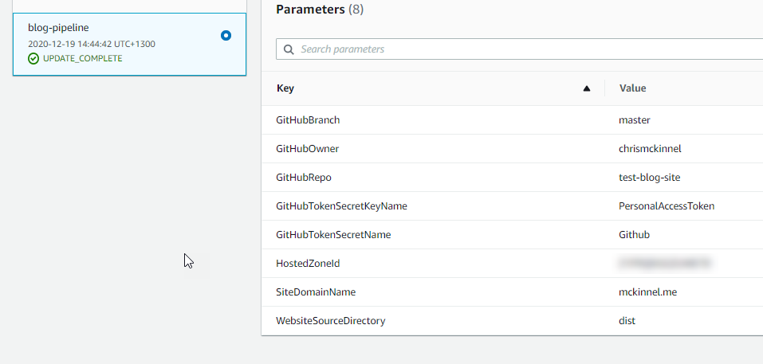Click the blurred HostedZoneId value
This screenshot has width=763, height=364.
(x=664, y=262)
